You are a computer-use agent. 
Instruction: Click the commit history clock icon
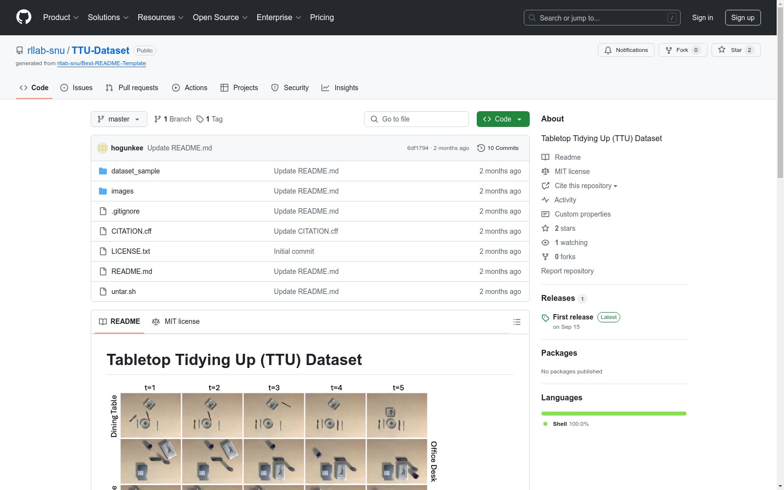(481, 148)
